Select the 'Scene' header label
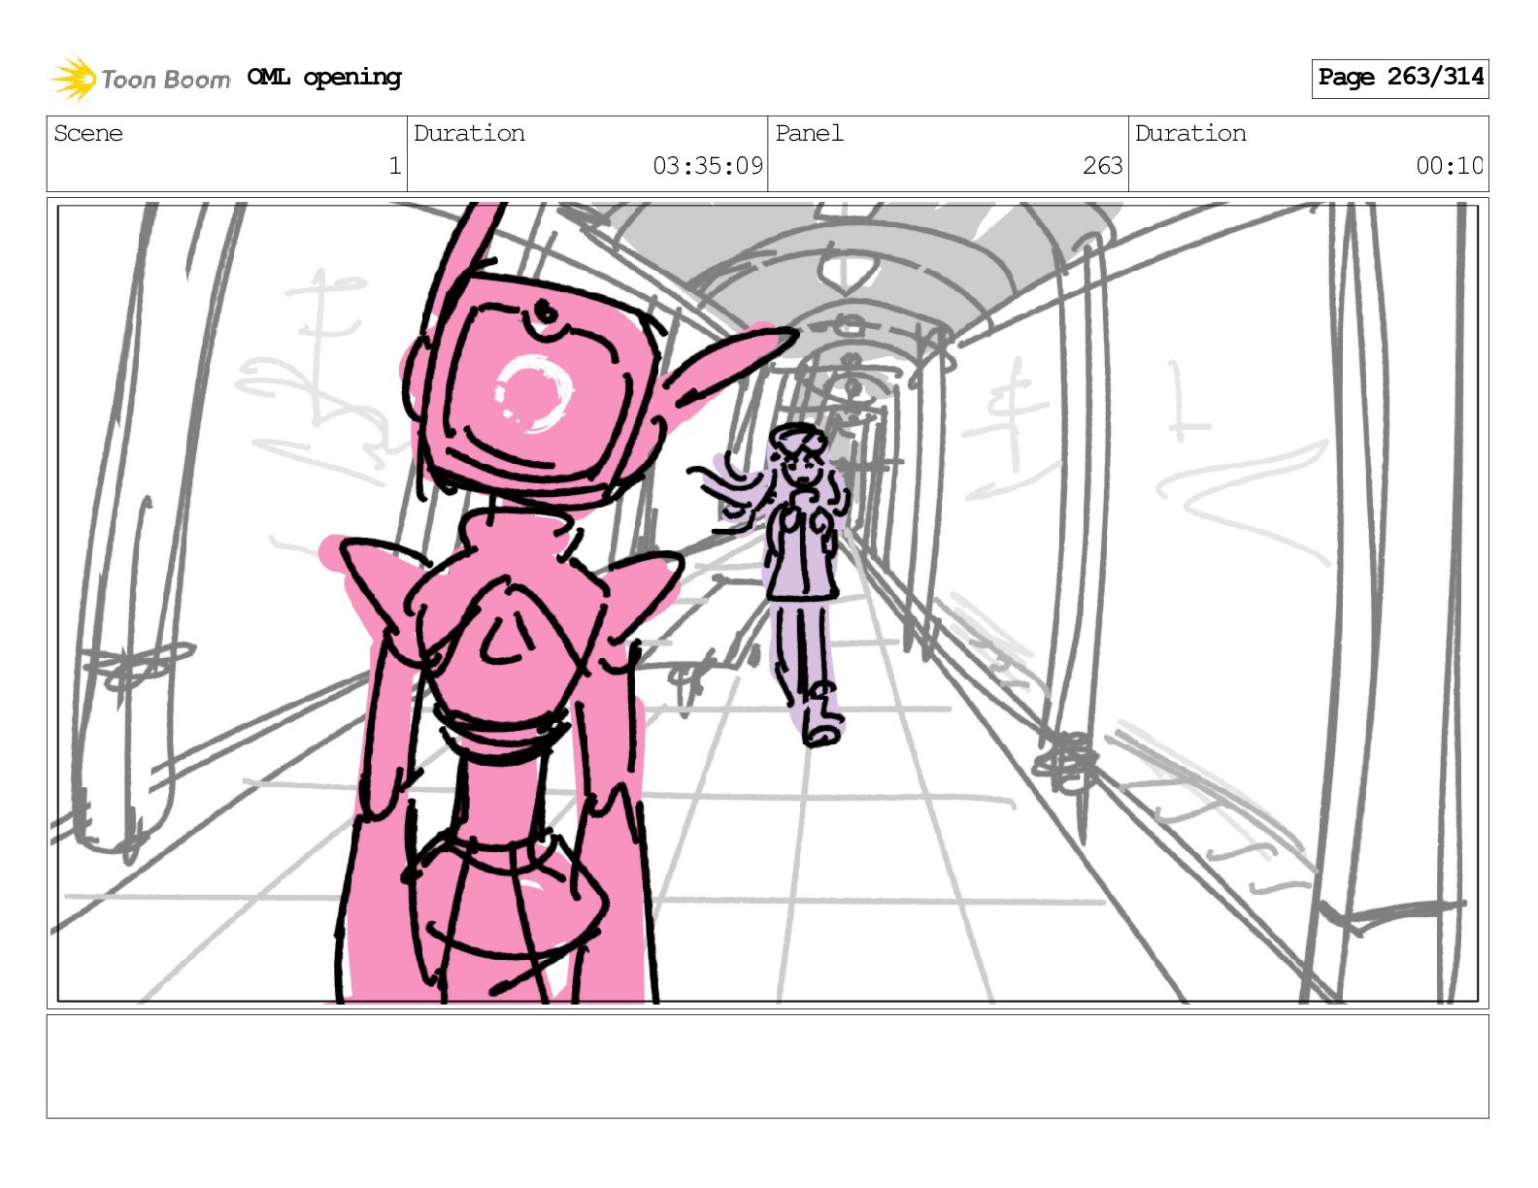 [88, 133]
